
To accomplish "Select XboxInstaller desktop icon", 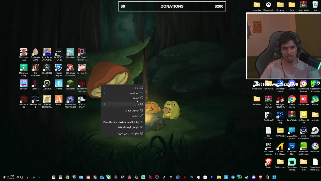I will 268,7.
